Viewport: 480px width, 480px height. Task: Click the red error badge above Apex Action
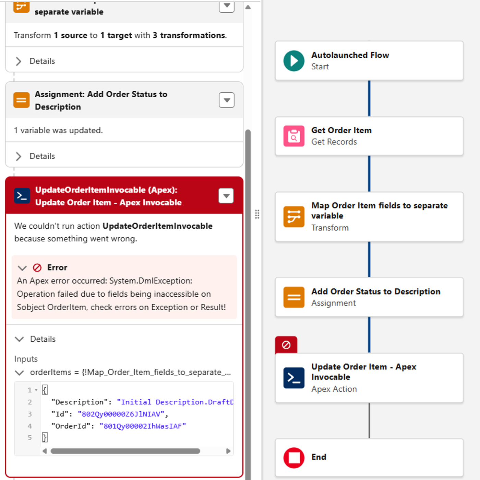286,344
